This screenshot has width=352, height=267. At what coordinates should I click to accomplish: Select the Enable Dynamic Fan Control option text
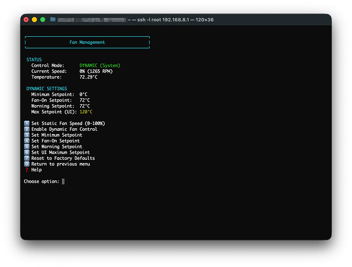(64, 129)
